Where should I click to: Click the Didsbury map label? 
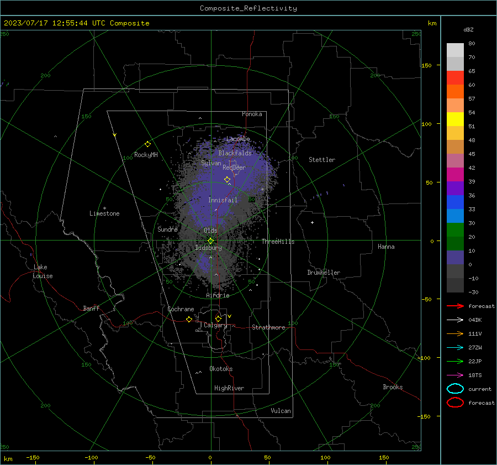pos(209,248)
